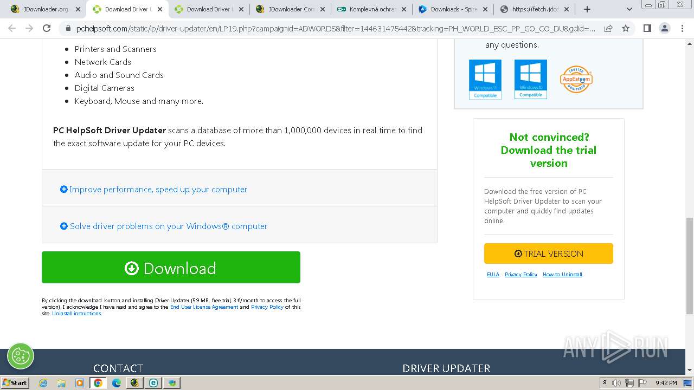694x390 pixels.
Task: Open volume control in system tray
Action: (616, 383)
